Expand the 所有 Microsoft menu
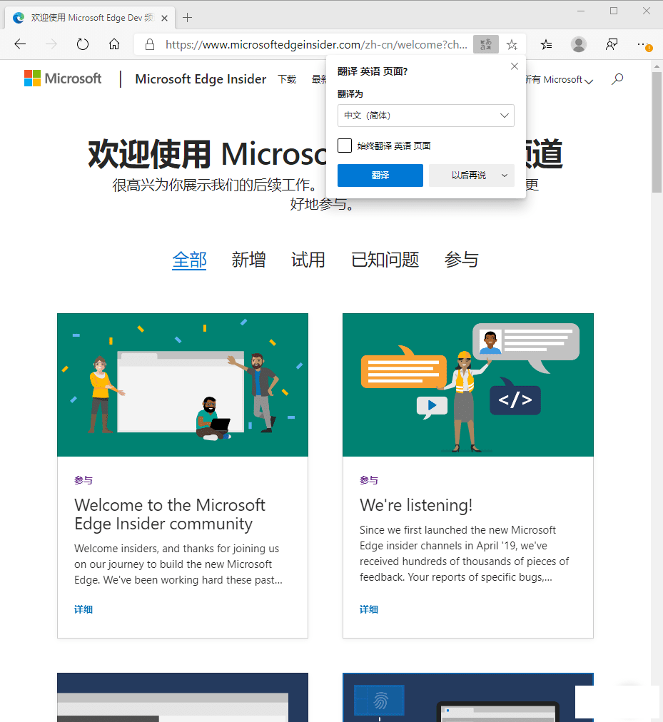 click(x=559, y=80)
